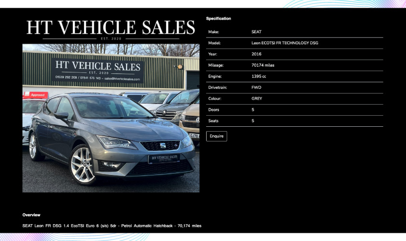The image size is (406, 241).
Task: Select the 'Leon ECOTSI FR TECHNOLOGY DSG' model value
Action: [x=285, y=43]
